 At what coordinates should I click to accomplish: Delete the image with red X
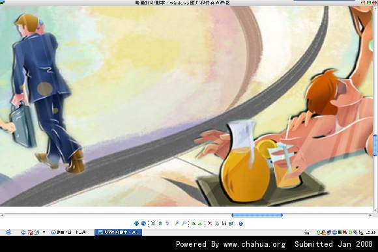210,223
